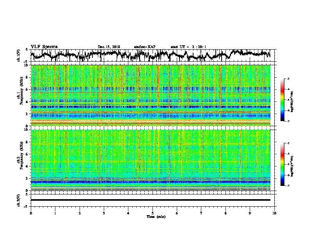
Task: Click time axis tick label "6"
Action: point(177,213)
